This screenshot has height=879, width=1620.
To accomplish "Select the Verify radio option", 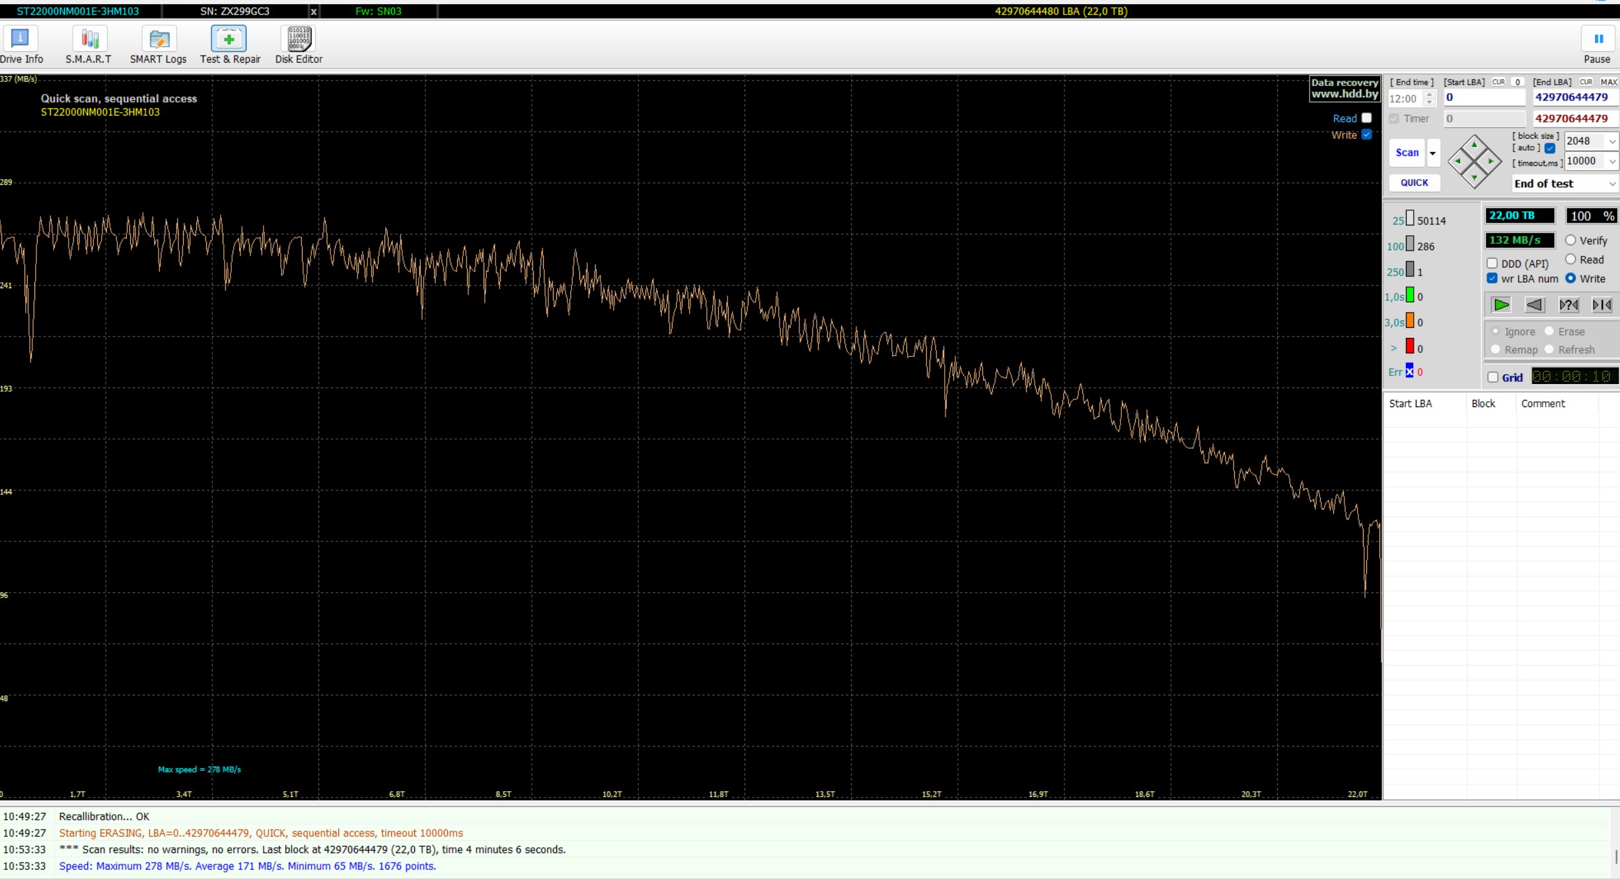I will 1570,241.
